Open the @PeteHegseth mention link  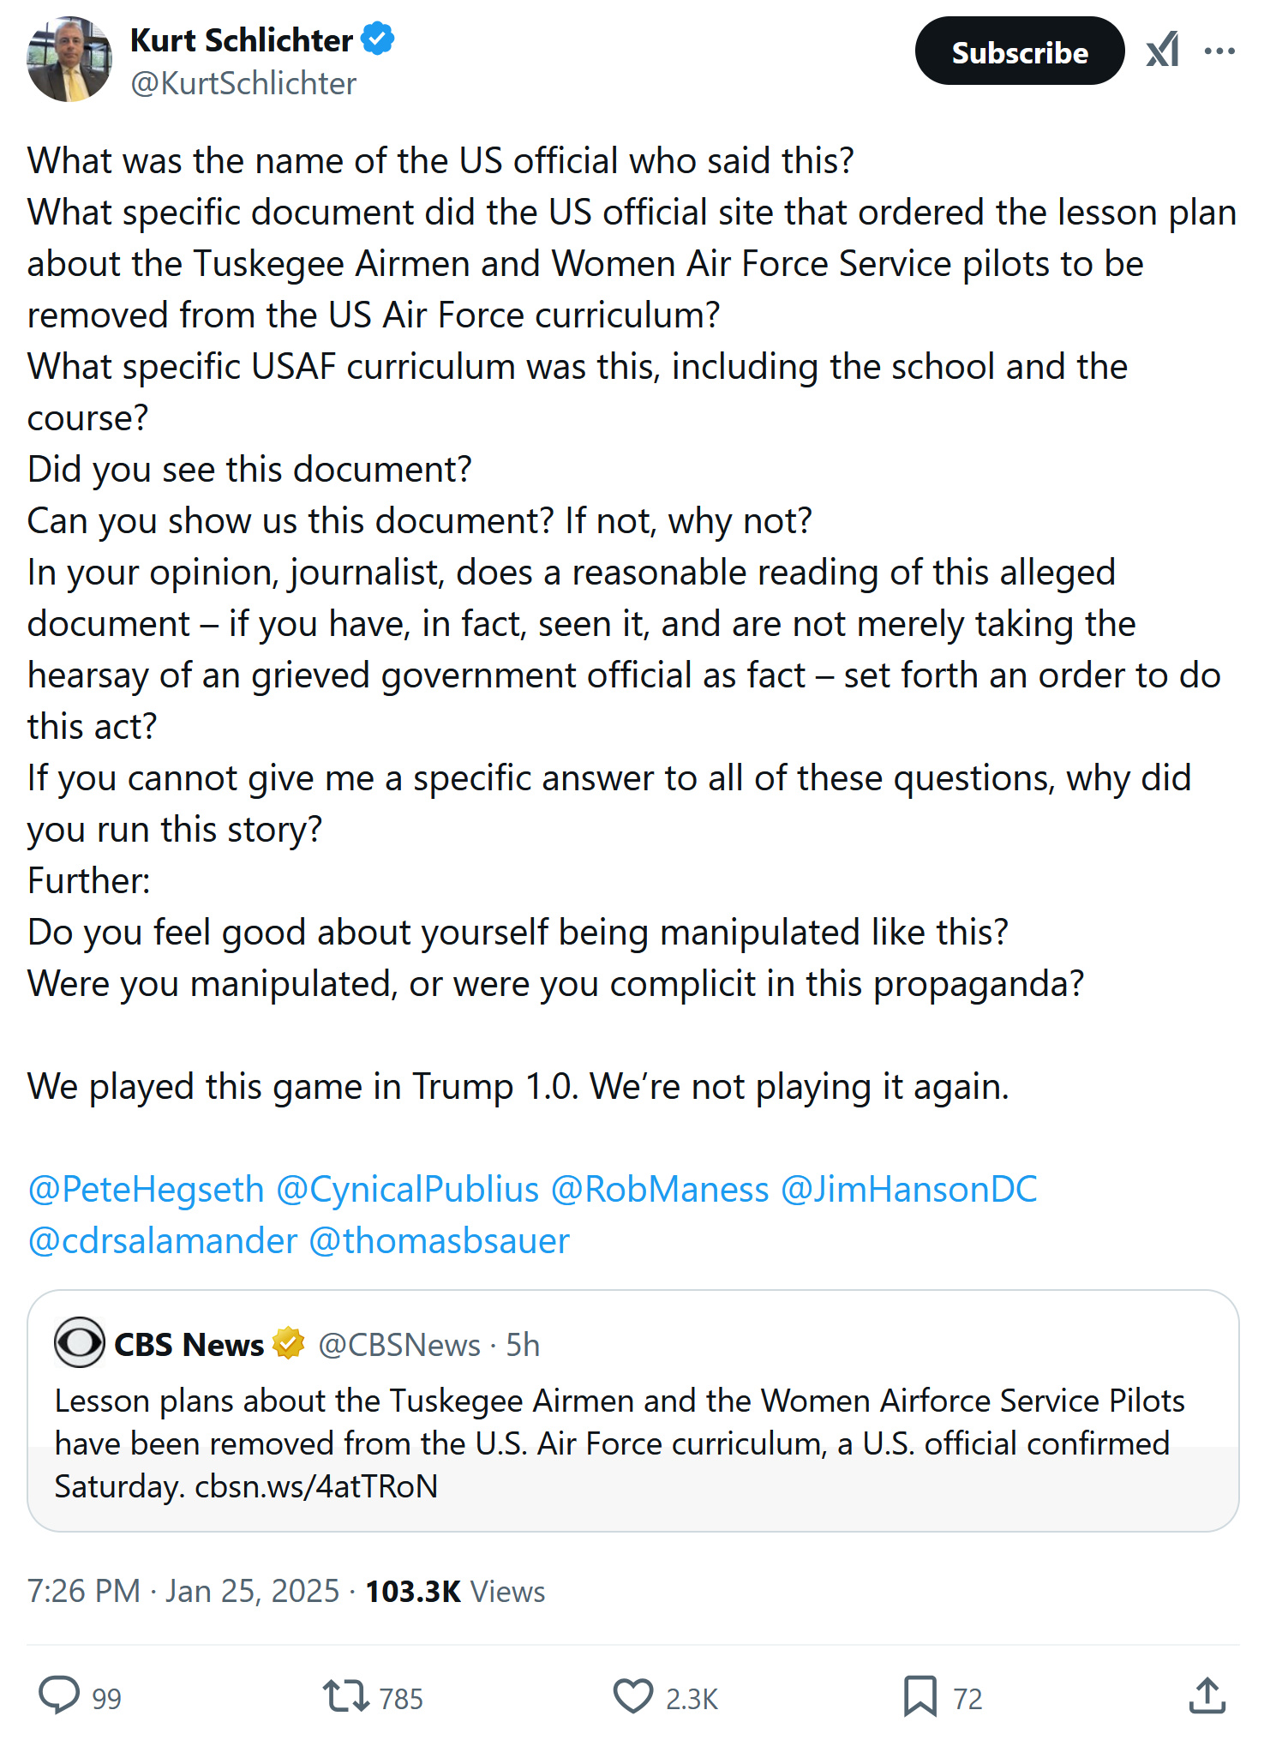click(x=146, y=1190)
